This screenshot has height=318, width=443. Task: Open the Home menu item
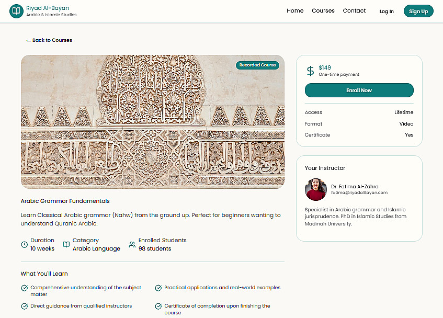(x=295, y=11)
